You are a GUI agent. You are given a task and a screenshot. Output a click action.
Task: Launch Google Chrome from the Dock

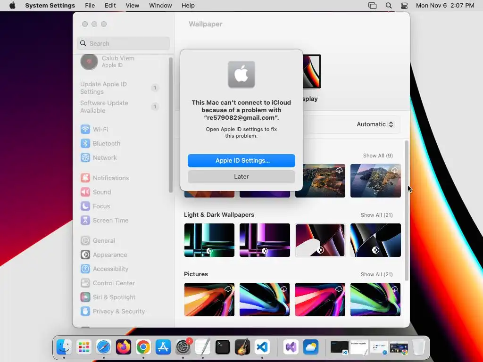tap(143, 347)
